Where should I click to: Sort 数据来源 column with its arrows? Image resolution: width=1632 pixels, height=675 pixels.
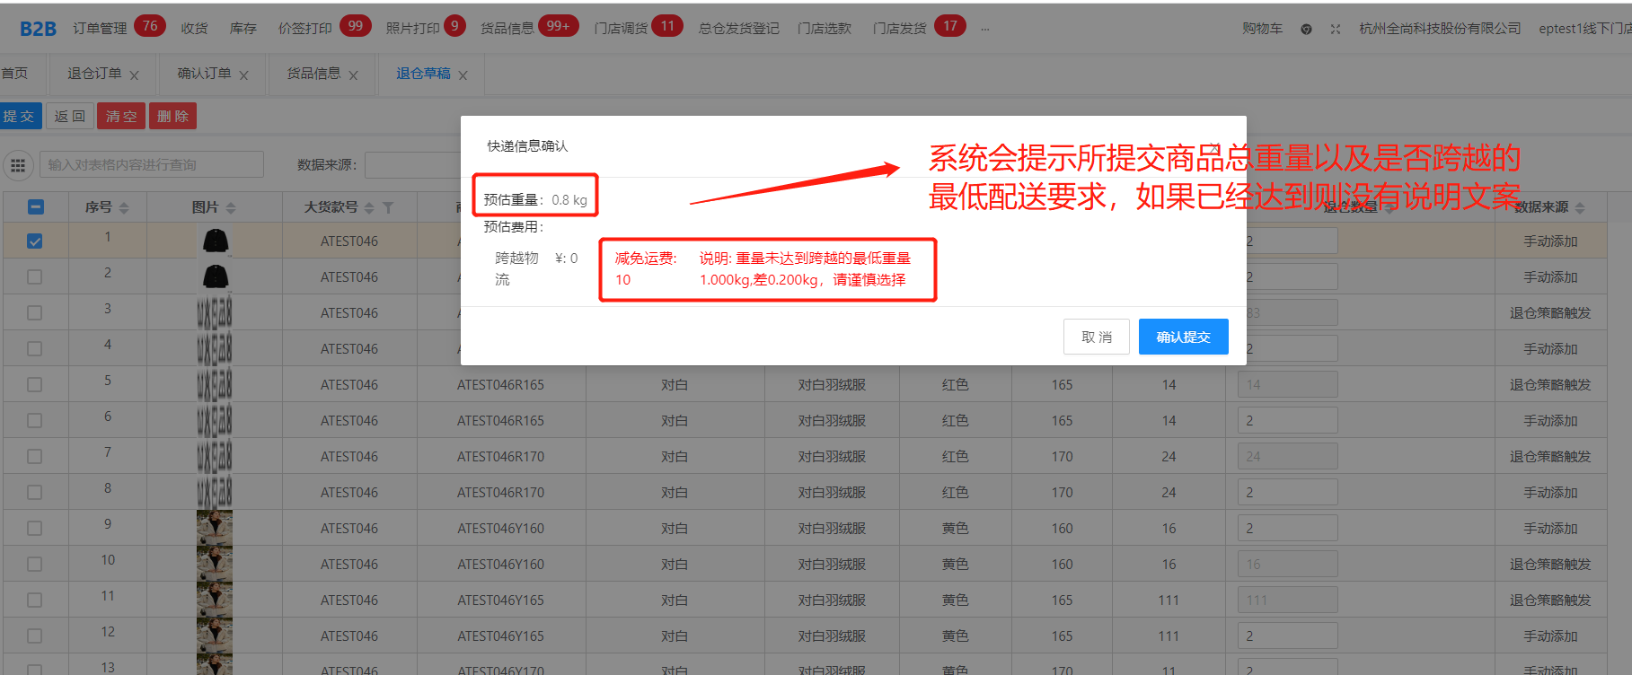[x=1580, y=207]
